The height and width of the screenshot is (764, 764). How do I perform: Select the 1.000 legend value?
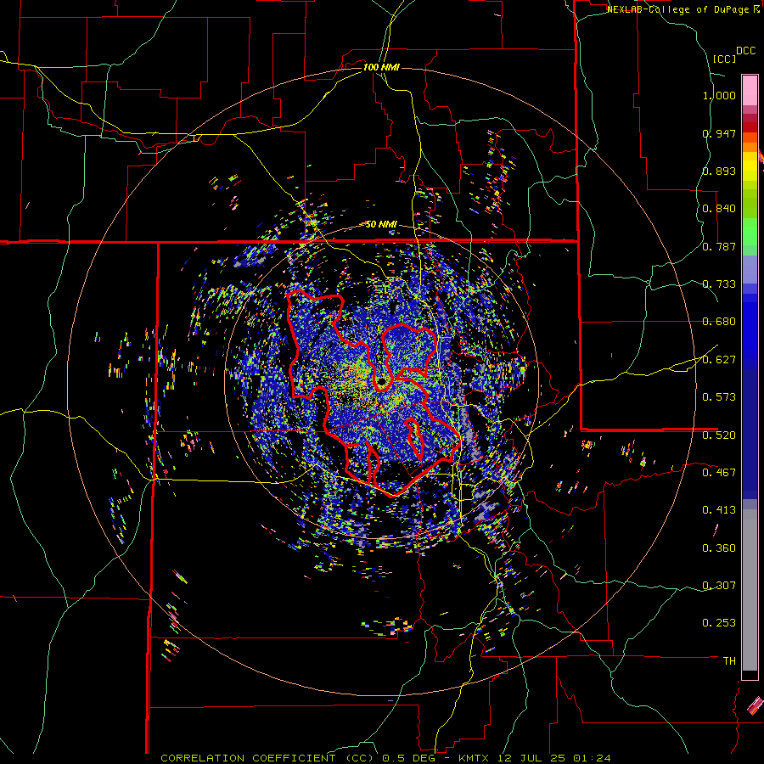(719, 95)
